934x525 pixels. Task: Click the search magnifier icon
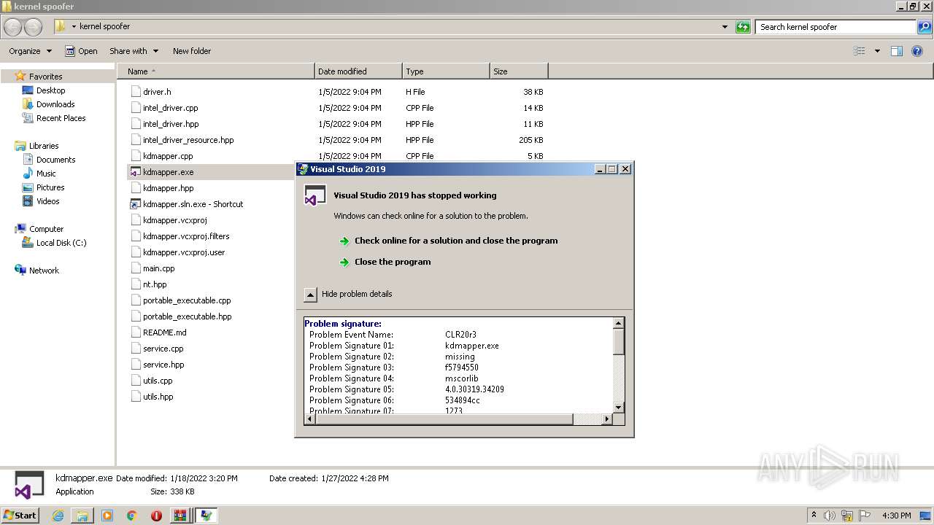click(925, 27)
